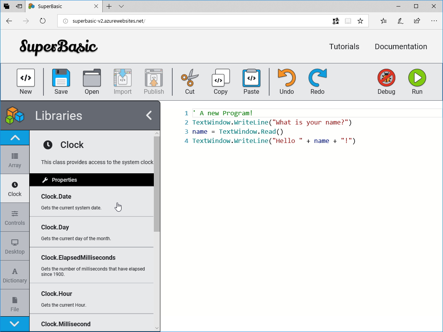443x332 pixels.
Task: Click the "Hello " string on line 4
Action: [x=287, y=141]
